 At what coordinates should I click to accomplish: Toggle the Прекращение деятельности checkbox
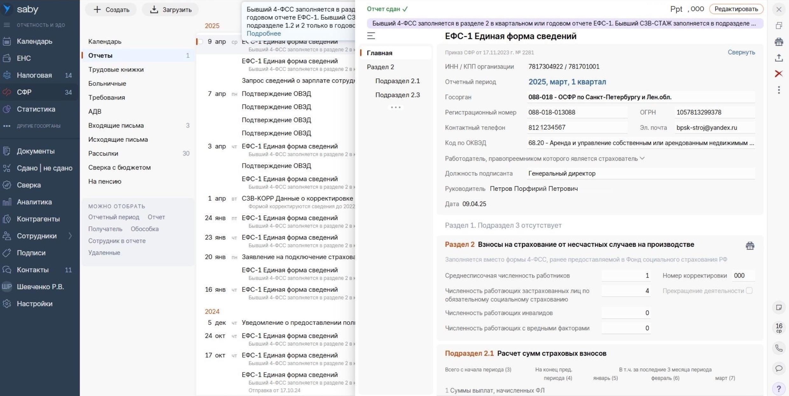click(750, 290)
